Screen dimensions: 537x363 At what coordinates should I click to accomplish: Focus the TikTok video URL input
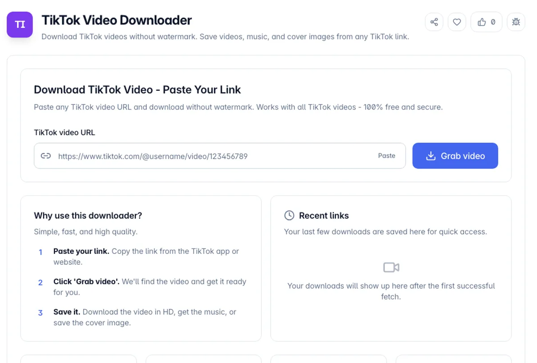tap(220, 156)
